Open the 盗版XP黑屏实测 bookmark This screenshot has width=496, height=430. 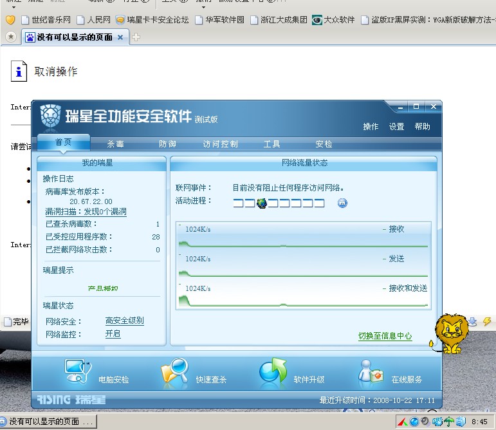[x=428, y=20]
